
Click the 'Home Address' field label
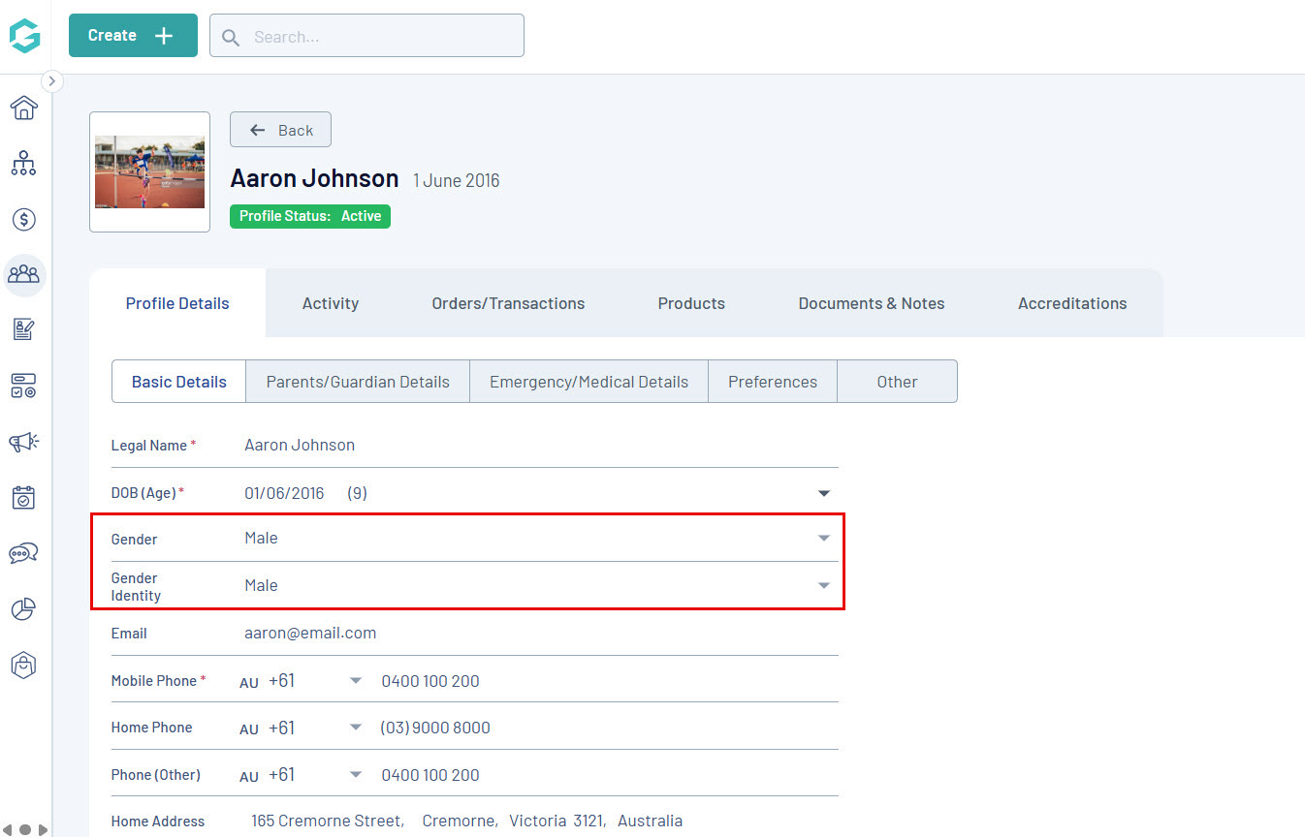[x=158, y=821]
